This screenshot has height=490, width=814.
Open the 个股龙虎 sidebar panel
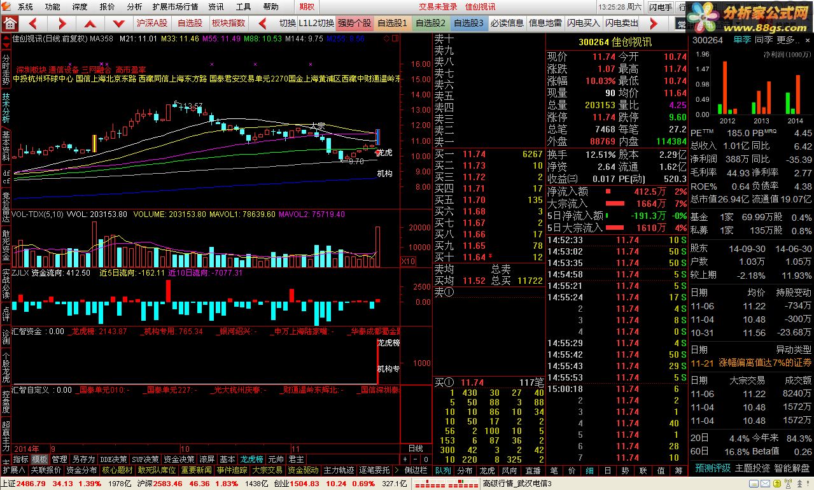click(6, 367)
